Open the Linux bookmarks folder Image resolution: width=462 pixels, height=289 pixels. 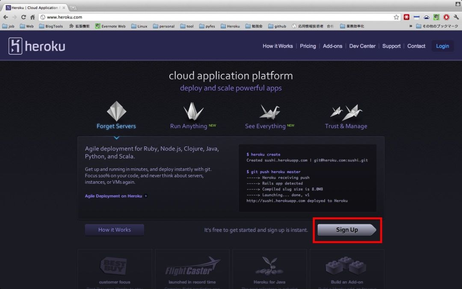139,26
